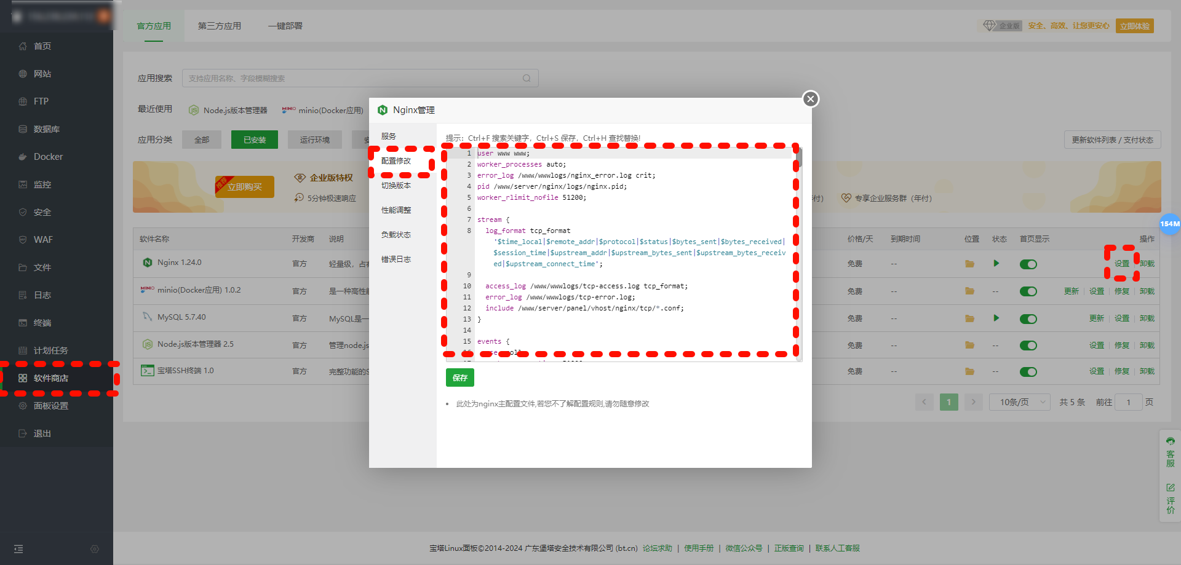The width and height of the screenshot is (1181, 565).
Task: Click play status icon for MySQL row
Action: click(x=996, y=318)
